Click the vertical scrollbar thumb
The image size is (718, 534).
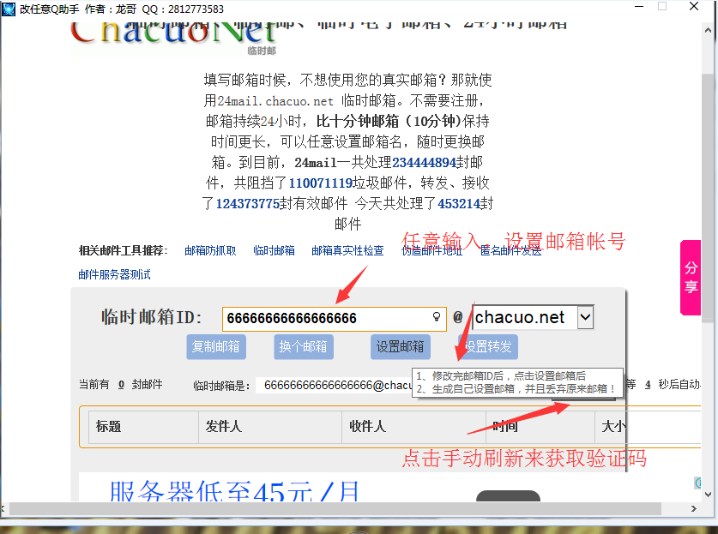[708, 197]
